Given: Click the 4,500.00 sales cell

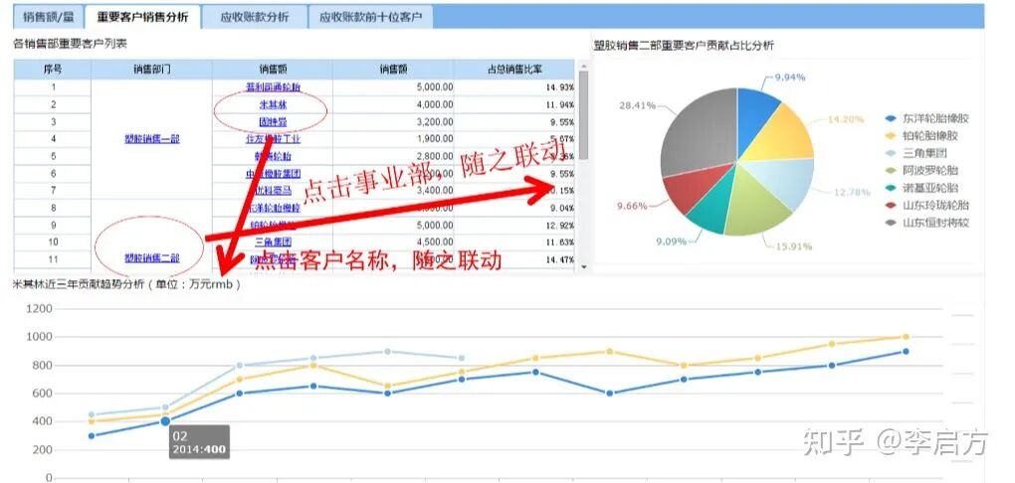Looking at the screenshot, I should click(x=393, y=241).
